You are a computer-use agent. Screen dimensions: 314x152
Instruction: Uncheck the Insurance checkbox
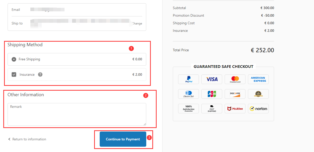(14, 74)
